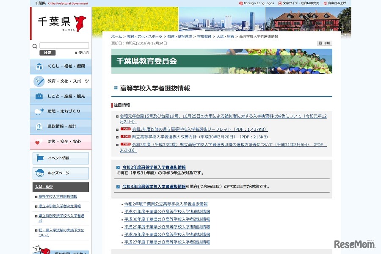Viewport: 381px width, 254px height.
Task: Open the PDF leaflet for 令和3年度 selection
Action: point(200,129)
